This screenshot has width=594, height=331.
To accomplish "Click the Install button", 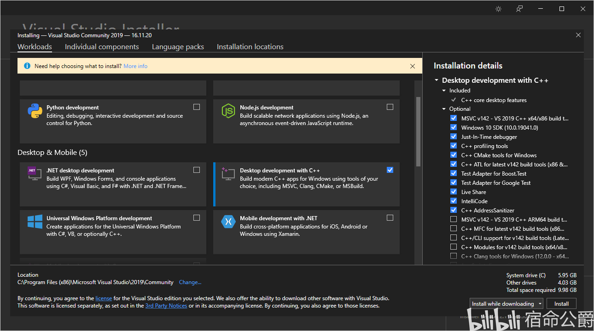I will [x=561, y=304].
